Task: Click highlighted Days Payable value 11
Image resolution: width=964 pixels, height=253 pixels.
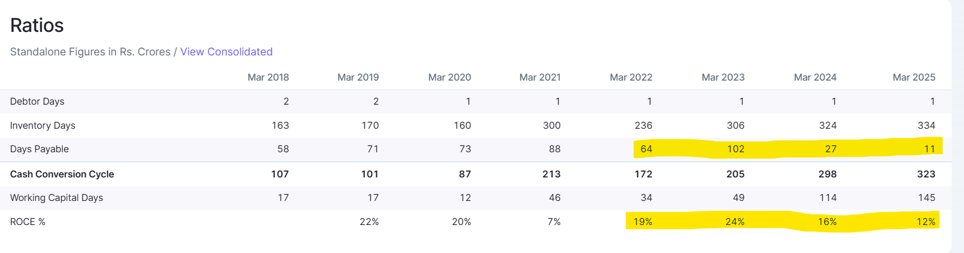Action: point(929,149)
